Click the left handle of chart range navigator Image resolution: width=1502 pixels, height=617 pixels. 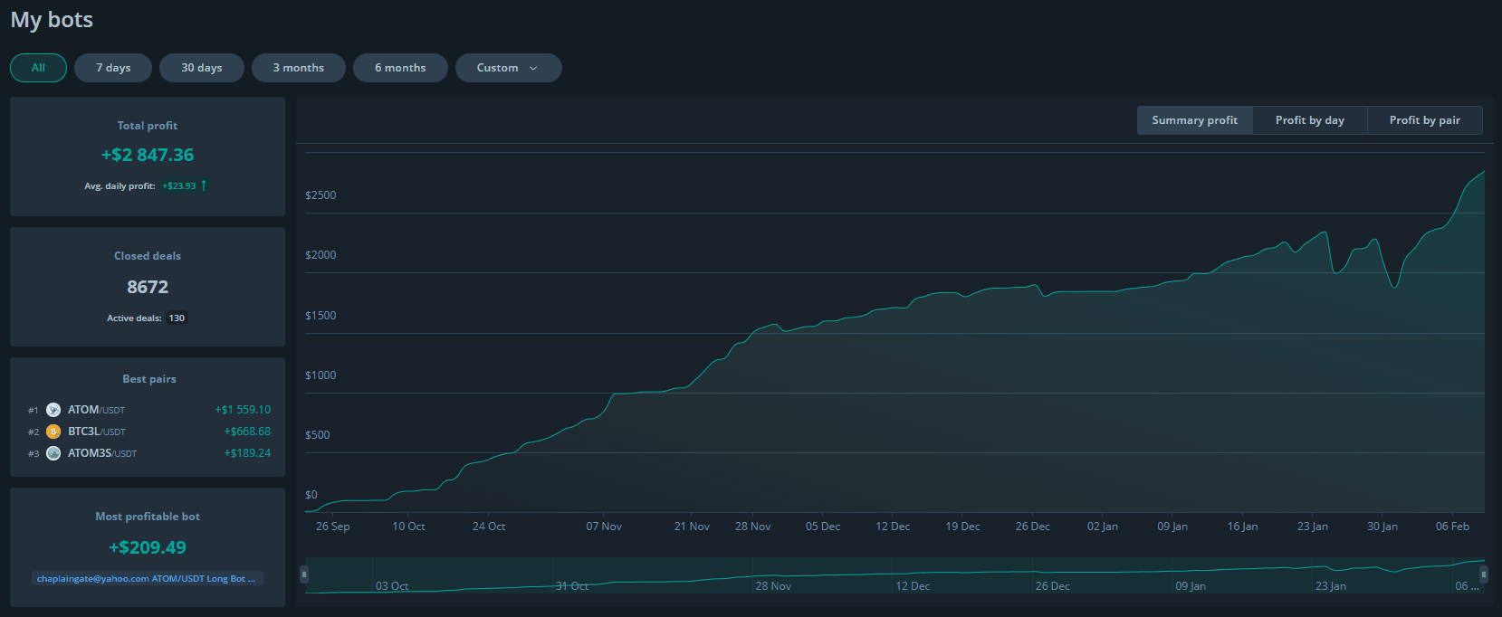pos(304,574)
